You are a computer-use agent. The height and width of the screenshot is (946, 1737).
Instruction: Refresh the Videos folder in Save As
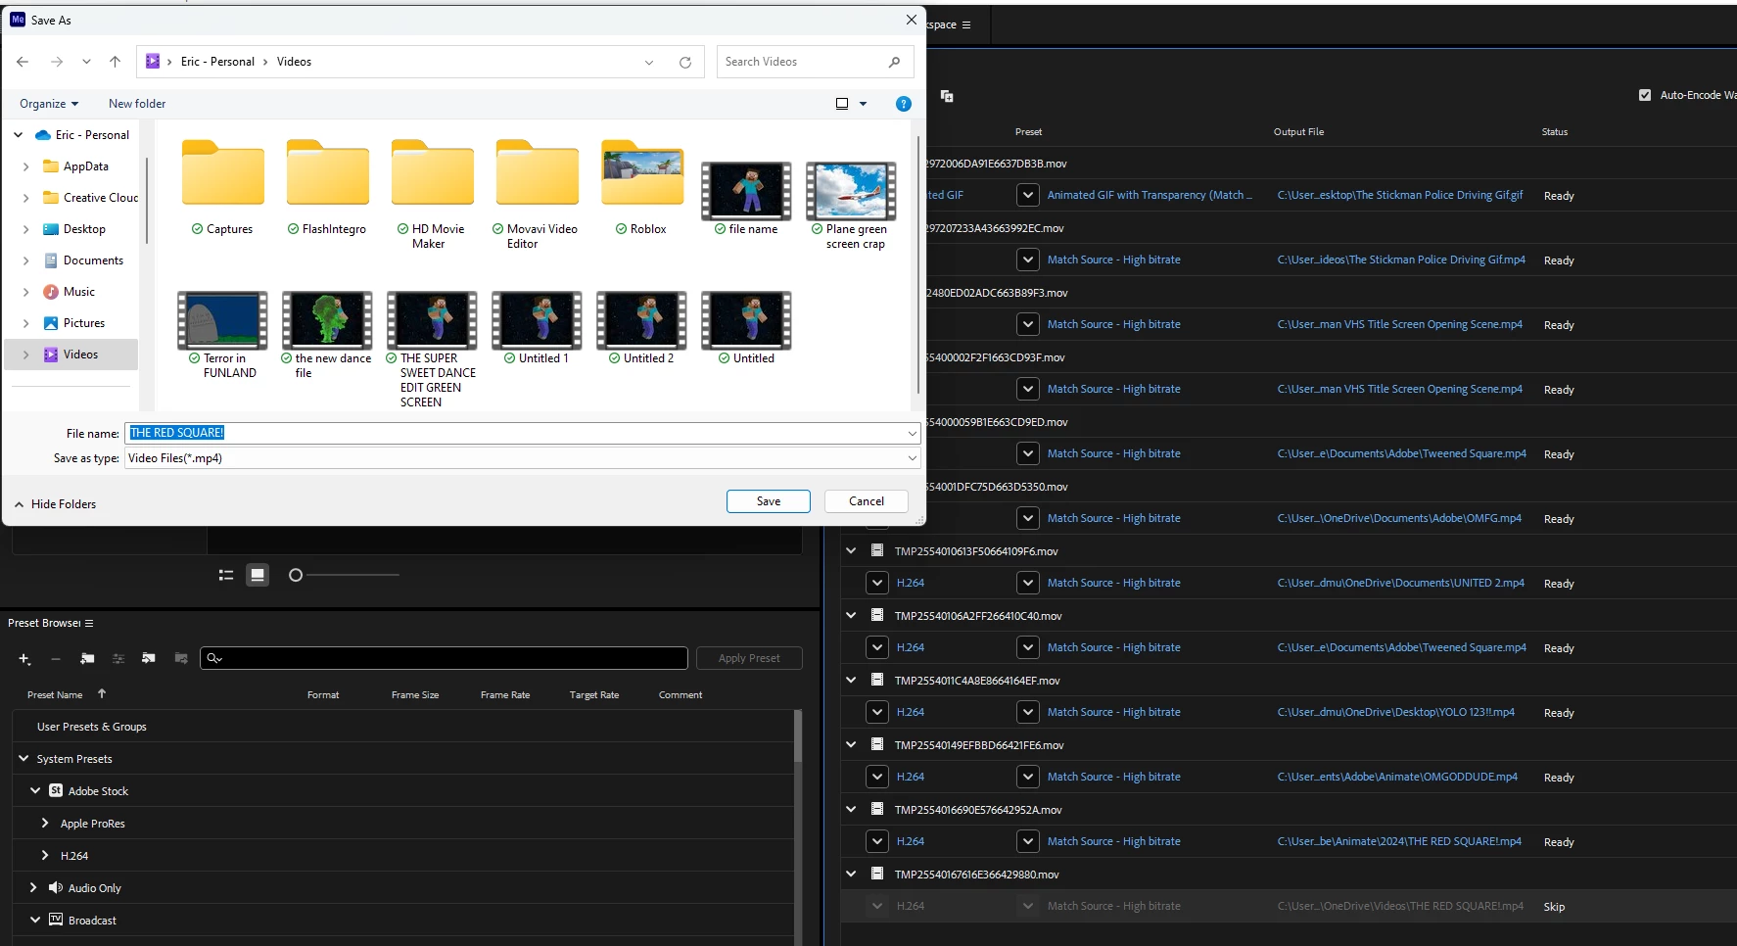tap(685, 62)
